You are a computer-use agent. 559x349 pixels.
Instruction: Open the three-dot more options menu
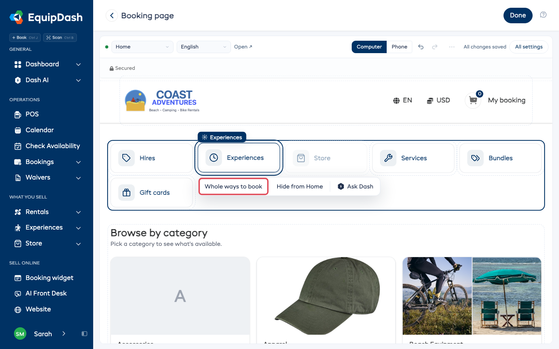(452, 47)
